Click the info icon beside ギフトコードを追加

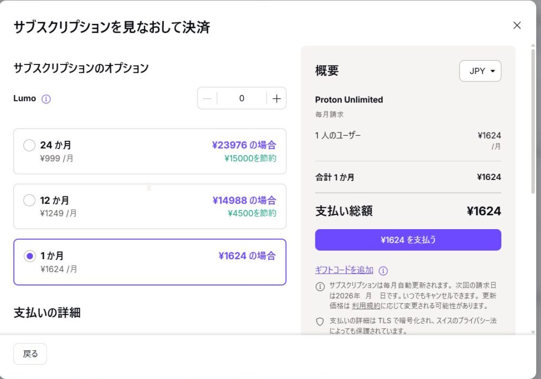383,270
